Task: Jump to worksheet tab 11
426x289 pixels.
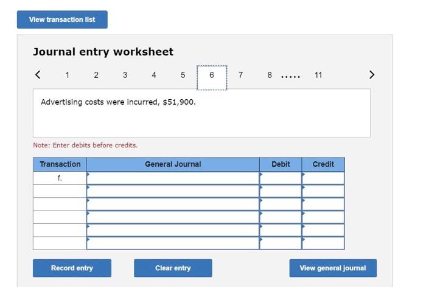Action: click(x=318, y=75)
